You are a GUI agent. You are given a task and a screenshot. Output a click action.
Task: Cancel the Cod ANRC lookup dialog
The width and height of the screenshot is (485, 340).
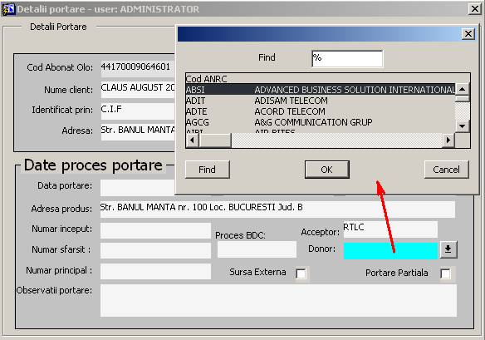[446, 170]
